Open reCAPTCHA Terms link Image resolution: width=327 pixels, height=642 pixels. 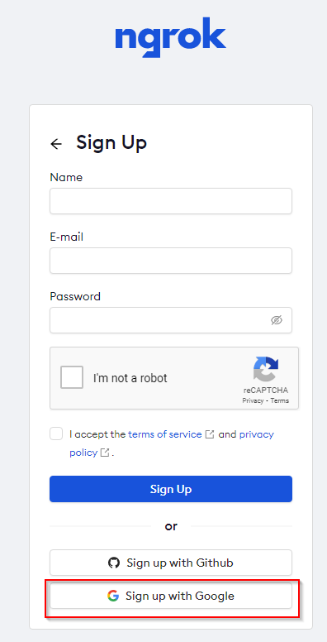280,401
